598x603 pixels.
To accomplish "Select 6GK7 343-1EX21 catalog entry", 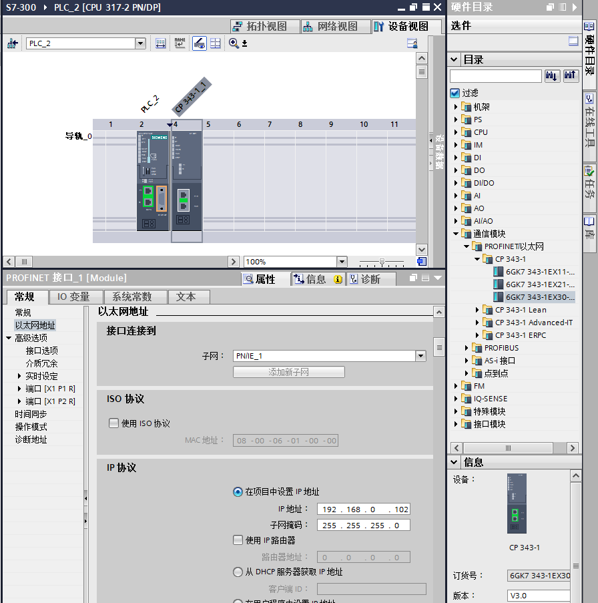I will tap(539, 284).
